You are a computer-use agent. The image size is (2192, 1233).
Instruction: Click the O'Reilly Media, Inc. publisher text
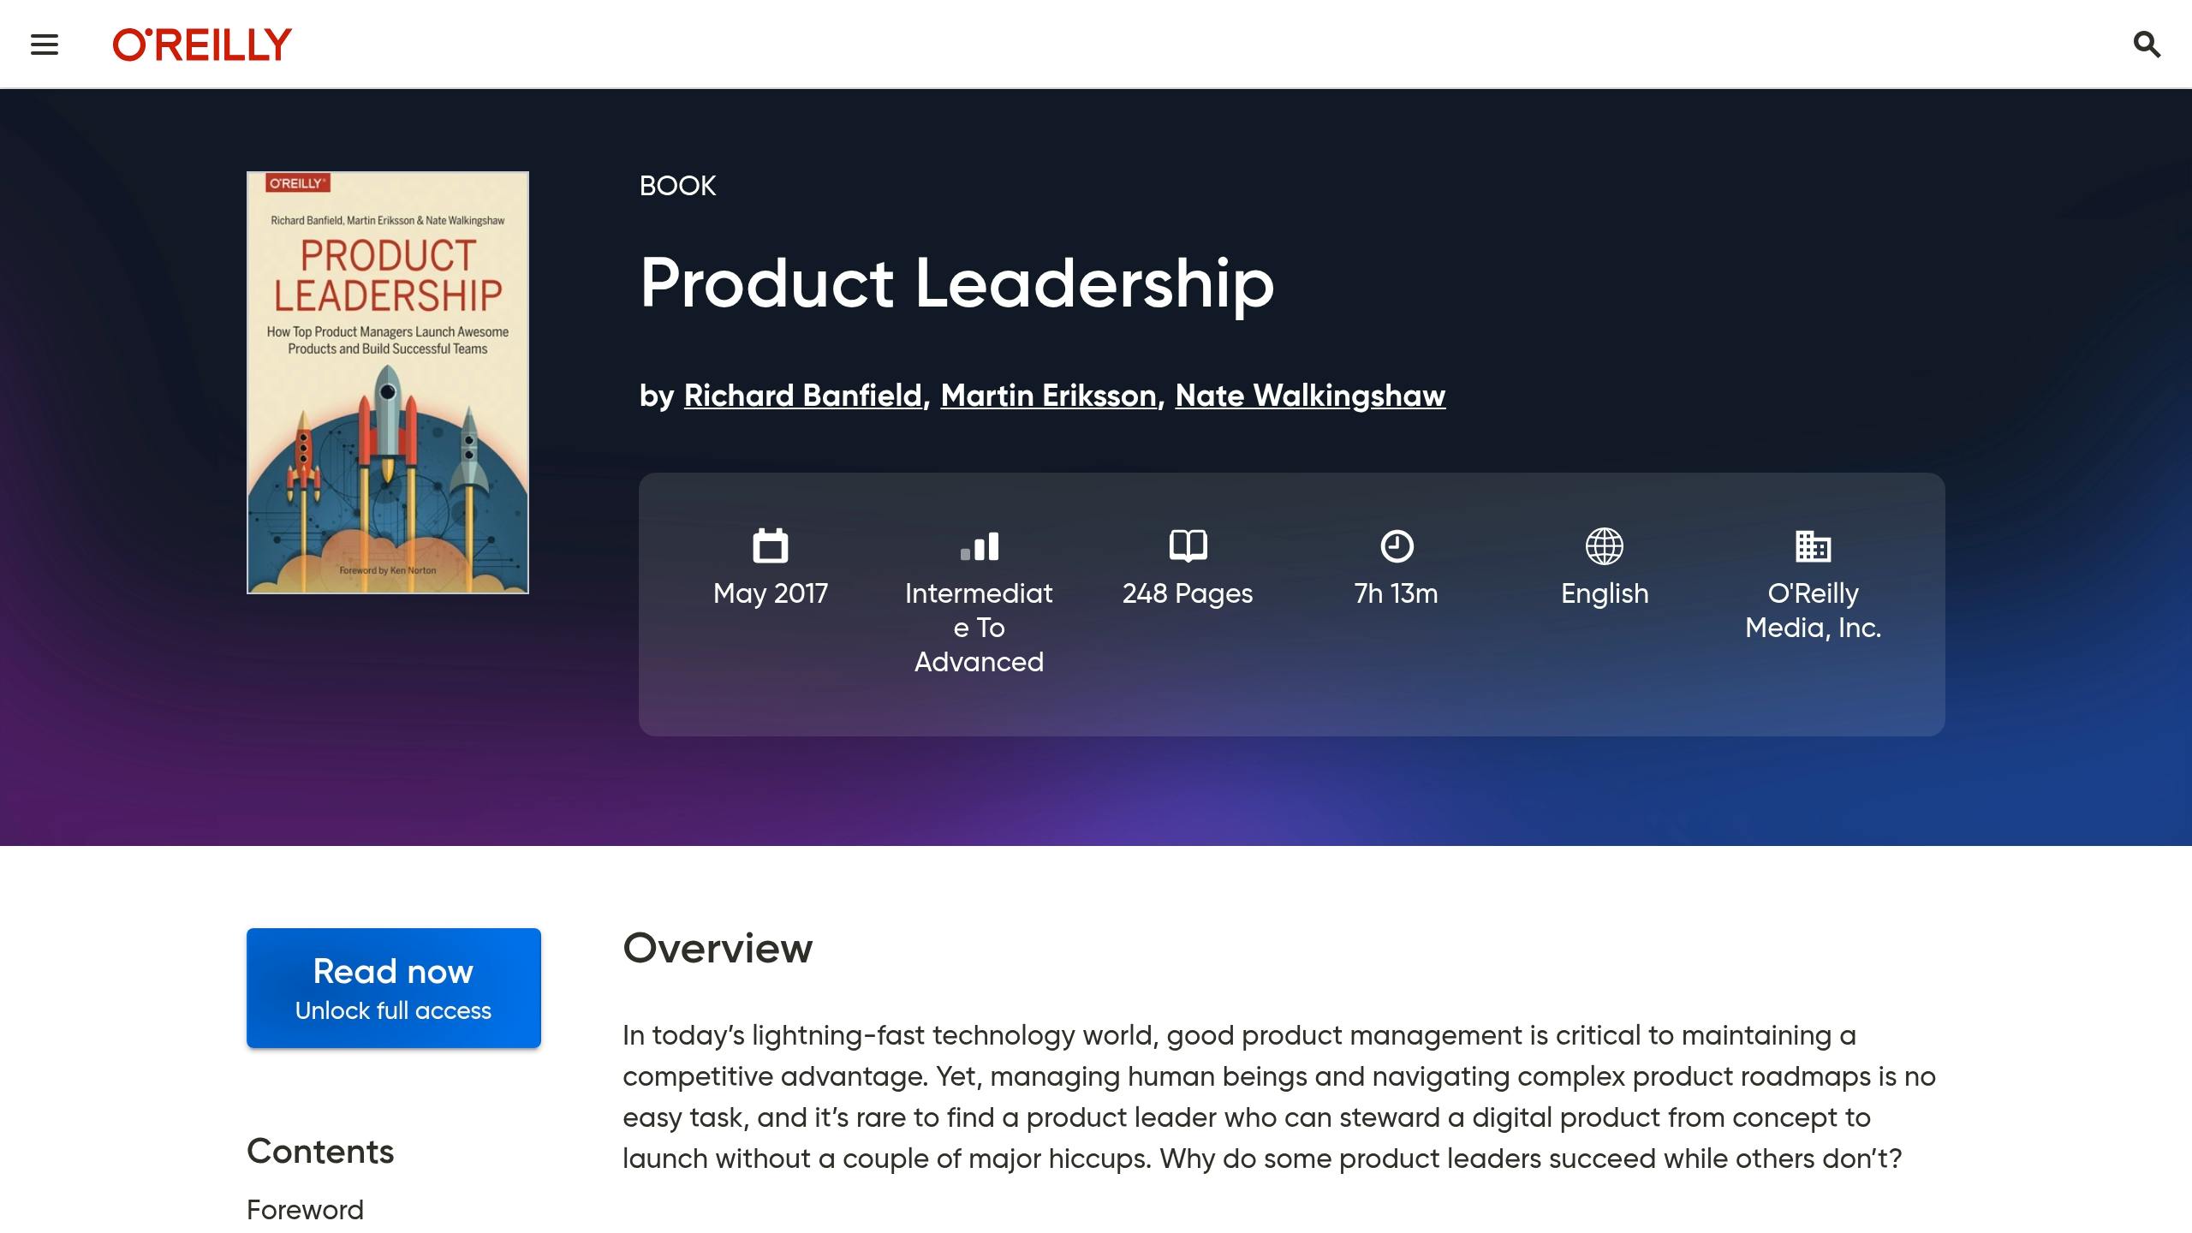[1814, 611]
